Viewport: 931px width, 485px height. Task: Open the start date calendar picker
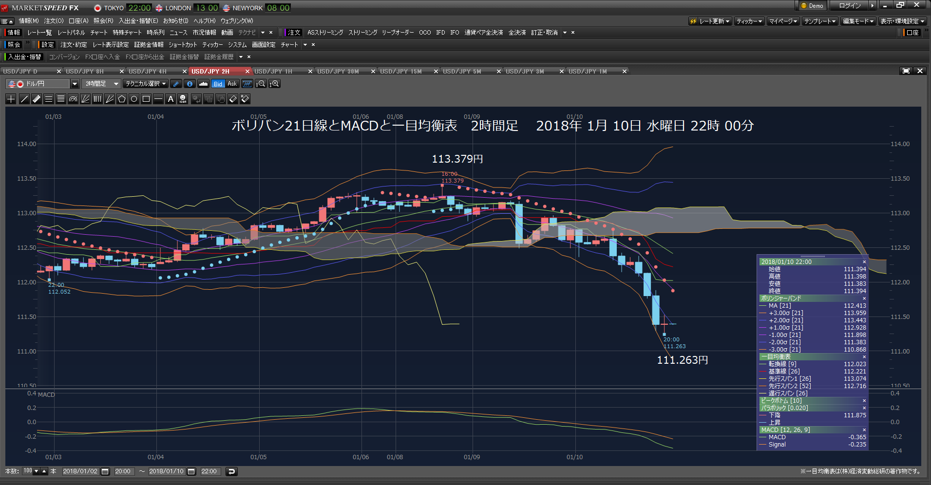[x=105, y=471]
